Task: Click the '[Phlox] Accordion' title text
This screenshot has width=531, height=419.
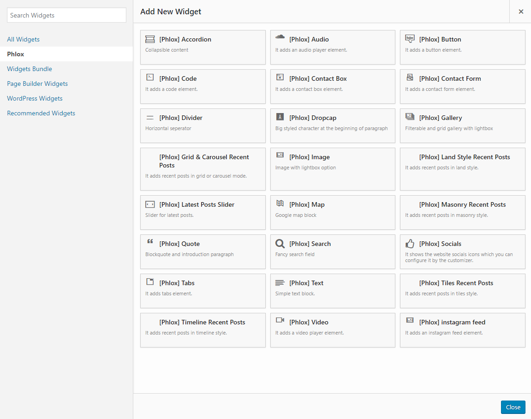Action: coord(185,39)
